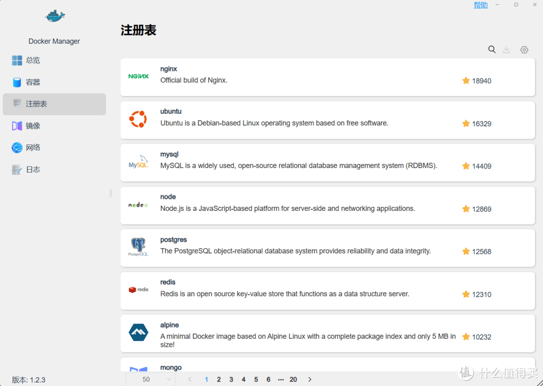The image size is (543, 386).
Task: Select the alpine image name
Action: (x=169, y=325)
